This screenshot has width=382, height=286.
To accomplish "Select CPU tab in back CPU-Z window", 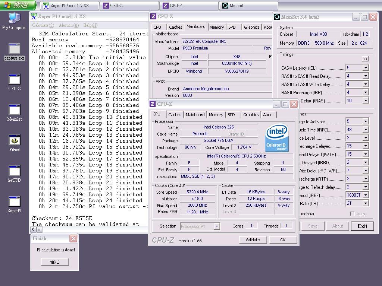I will tap(157, 27).
